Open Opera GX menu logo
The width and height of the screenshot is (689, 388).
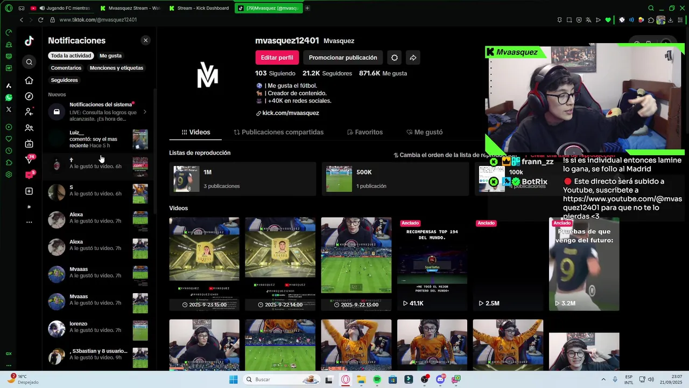click(x=9, y=8)
